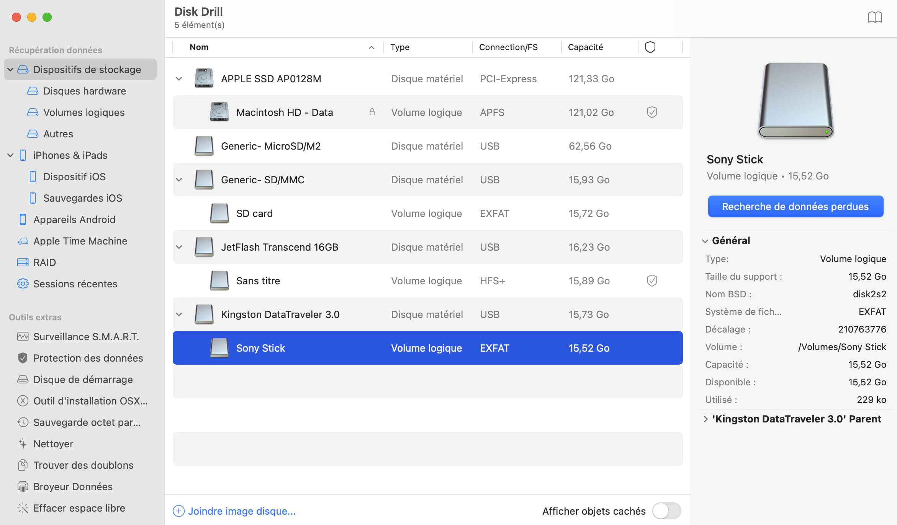Click the Sony Stick row drive icon

click(x=219, y=348)
